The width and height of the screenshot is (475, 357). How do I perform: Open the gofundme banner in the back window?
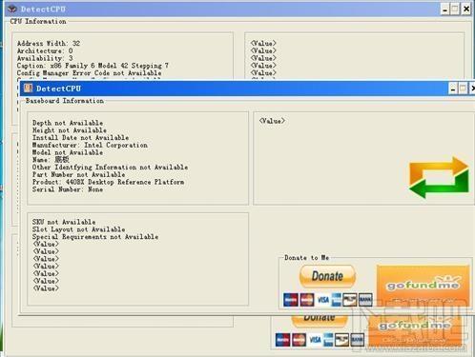(x=415, y=330)
